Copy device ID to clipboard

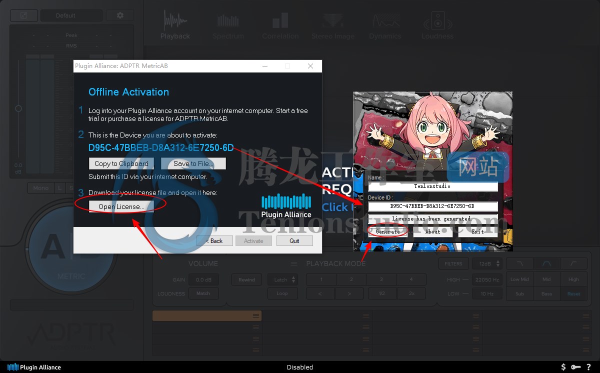pyautogui.click(x=121, y=163)
